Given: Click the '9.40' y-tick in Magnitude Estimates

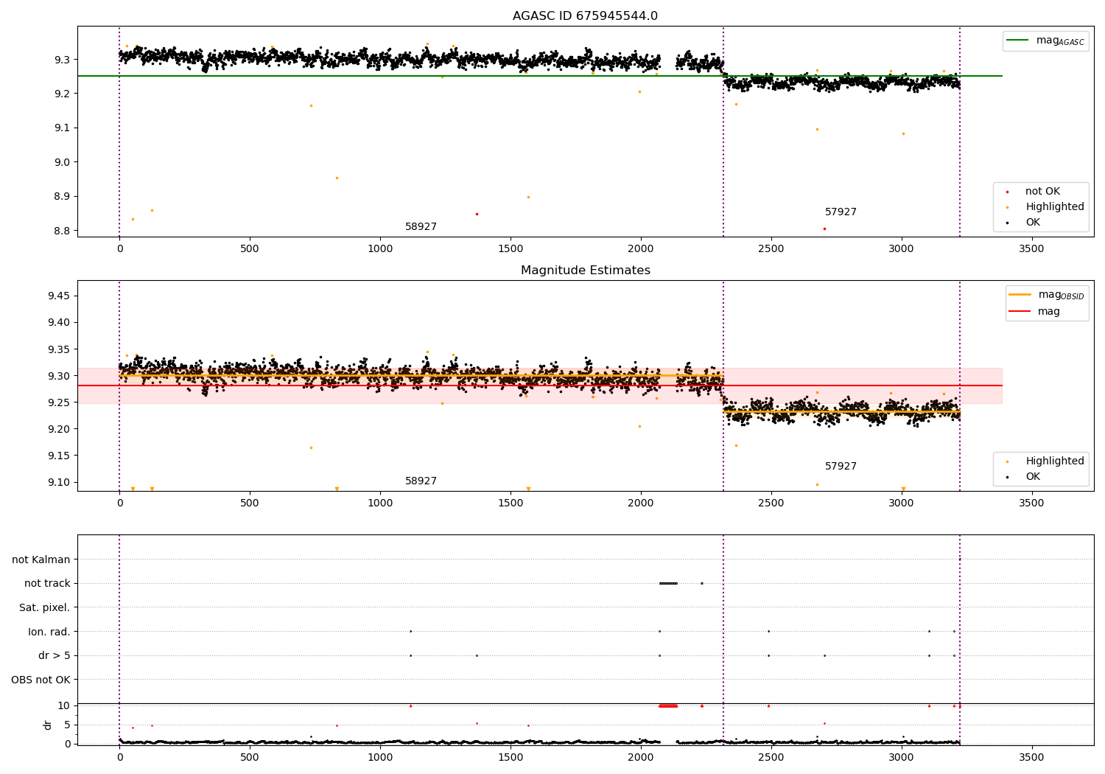Looking at the screenshot, I should [59, 323].
